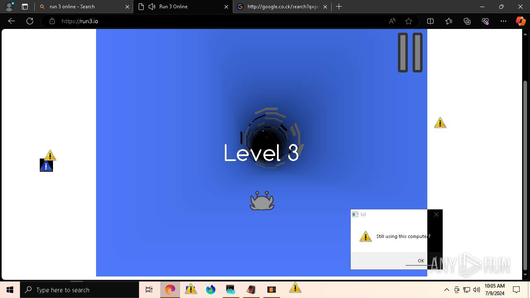
Task: Open the Windows Start menu
Action: pyautogui.click(x=10, y=290)
